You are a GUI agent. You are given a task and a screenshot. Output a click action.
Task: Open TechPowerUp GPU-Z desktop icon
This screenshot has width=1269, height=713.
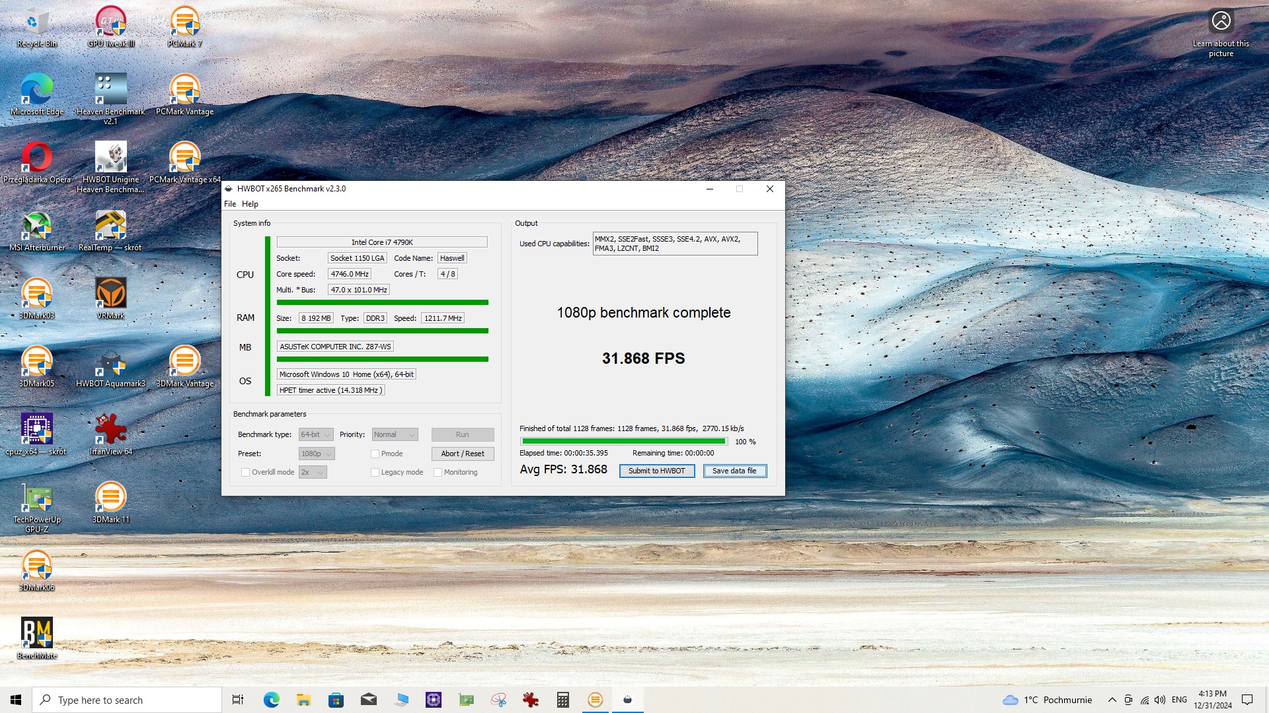pos(37,507)
